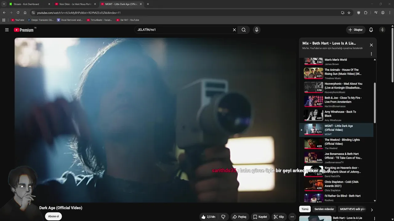This screenshot has height=221, width=394.
Task: Open the site information icon in address bar
Action: 33,13
